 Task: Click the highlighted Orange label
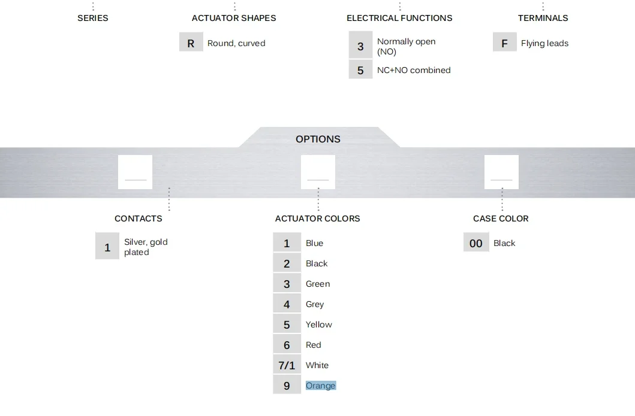[x=321, y=385]
